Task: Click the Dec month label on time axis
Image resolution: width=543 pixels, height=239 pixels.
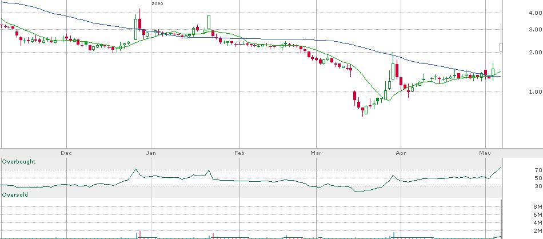Action: 66,153
